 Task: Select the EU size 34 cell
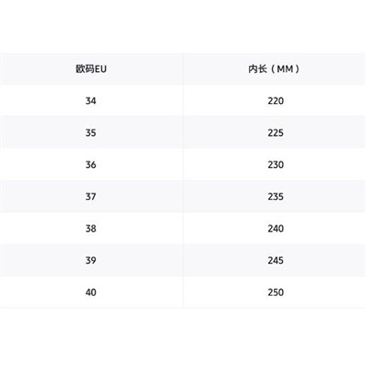[x=90, y=100]
